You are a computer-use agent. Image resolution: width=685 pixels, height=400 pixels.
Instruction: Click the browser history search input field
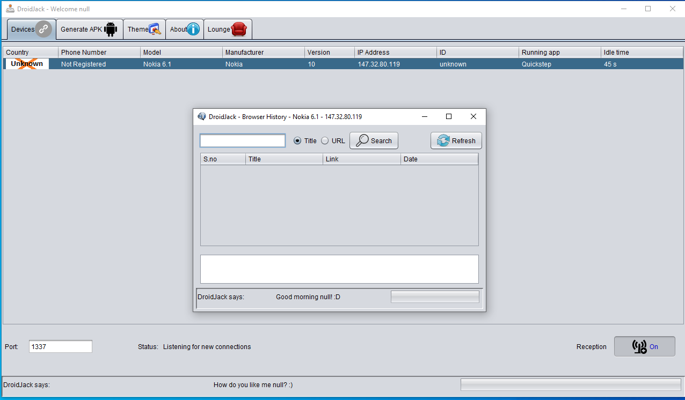click(243, 140)
